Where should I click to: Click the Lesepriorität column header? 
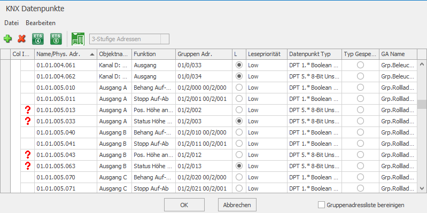[267, 54]
